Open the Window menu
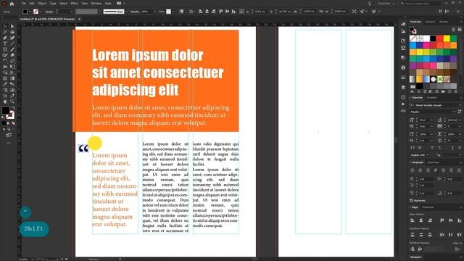Image resolution: width=464 pixels, height=261 pixels. tap(96, 4)
